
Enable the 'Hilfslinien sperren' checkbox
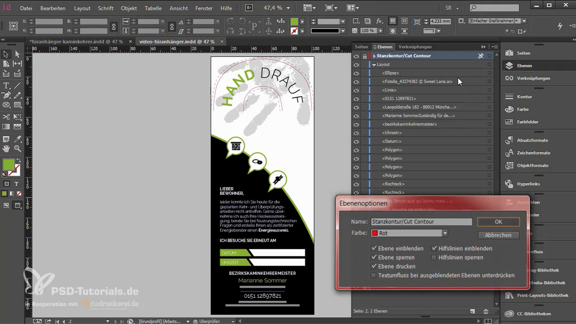pos(434,257)
